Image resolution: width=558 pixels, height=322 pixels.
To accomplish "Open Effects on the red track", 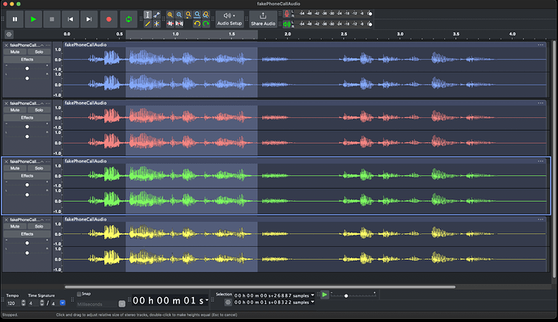I will point(27,118).
